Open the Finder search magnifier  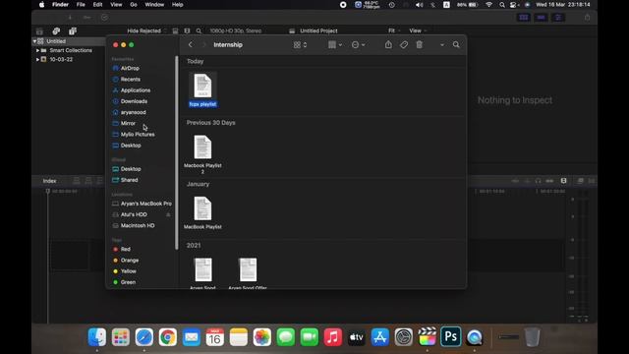[x=456, y=44]
